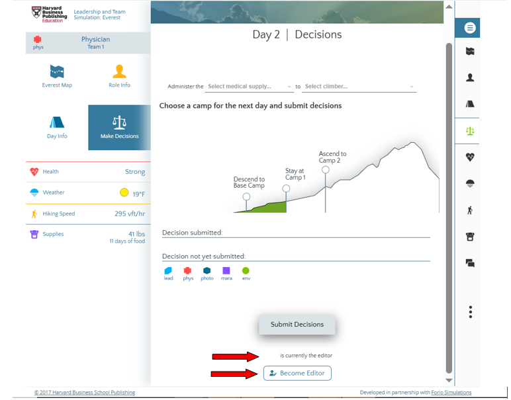The width and height of the screenshot is (511, 400).
Task: Select the Make Decisions tab
Action: coord(119,127)
